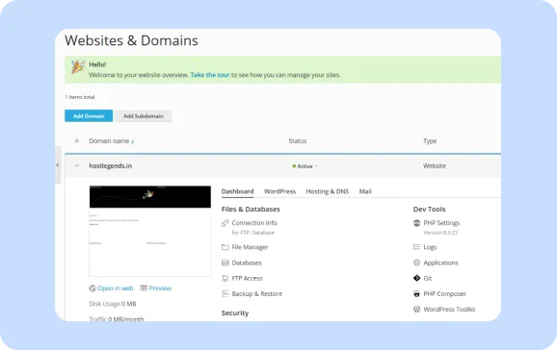Open the PHP Settings icon
557x350 pixels.
click(416, 223)
